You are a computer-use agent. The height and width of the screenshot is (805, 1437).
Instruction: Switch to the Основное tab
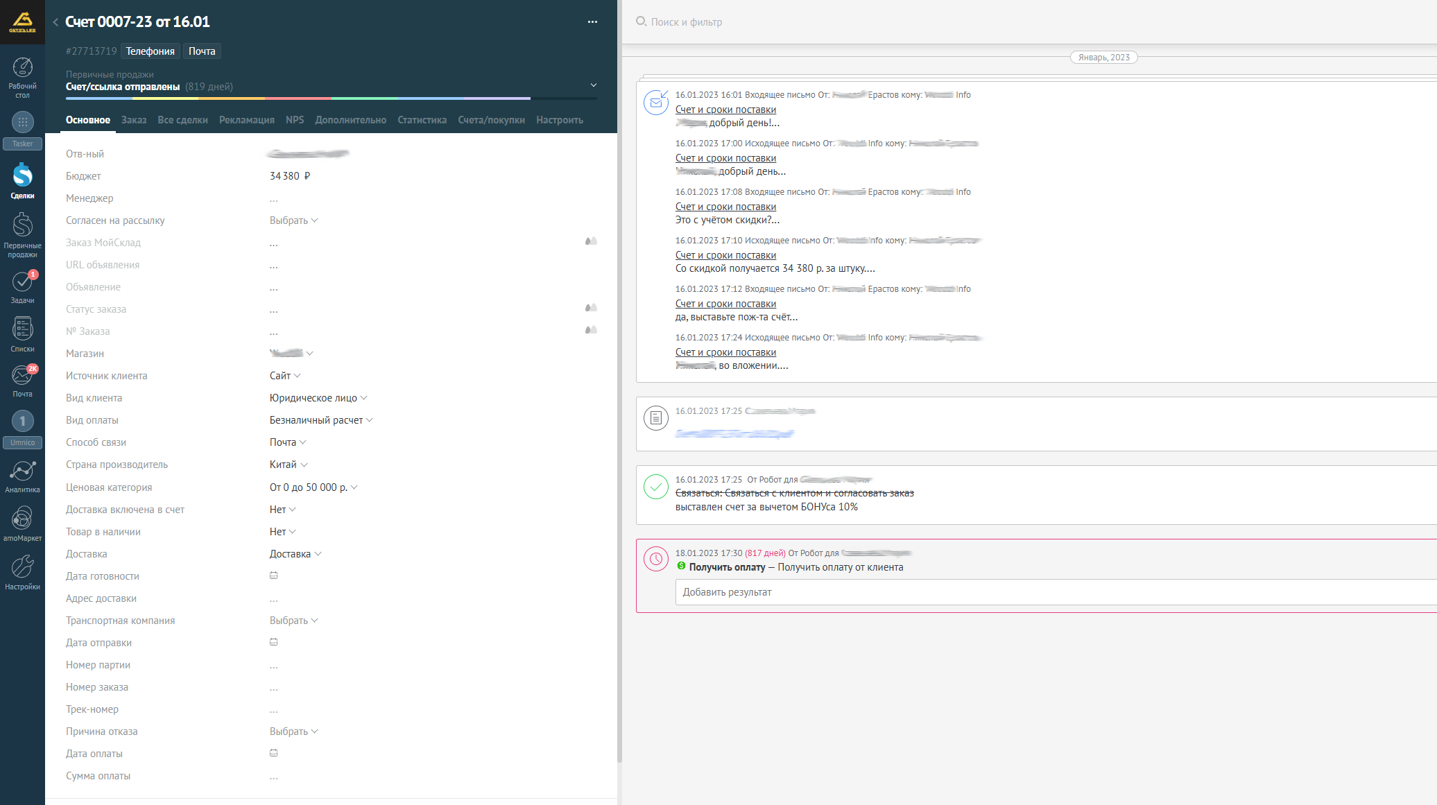(x=88, y=120)
